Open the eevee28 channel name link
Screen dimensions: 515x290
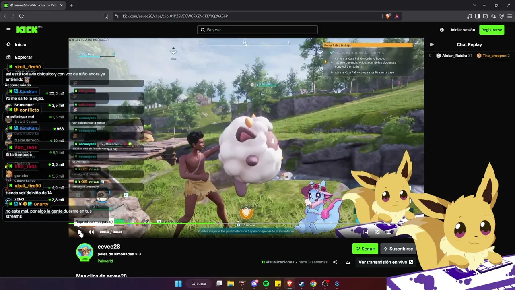coord(109,246)
